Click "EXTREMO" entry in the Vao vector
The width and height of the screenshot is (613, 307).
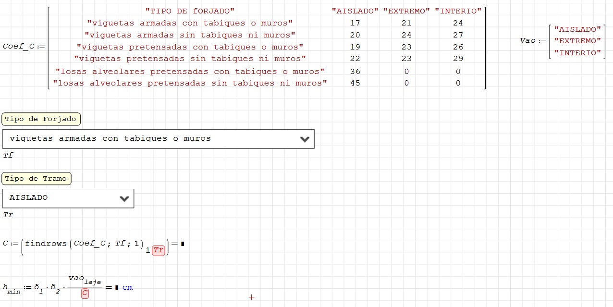[577, 41]
